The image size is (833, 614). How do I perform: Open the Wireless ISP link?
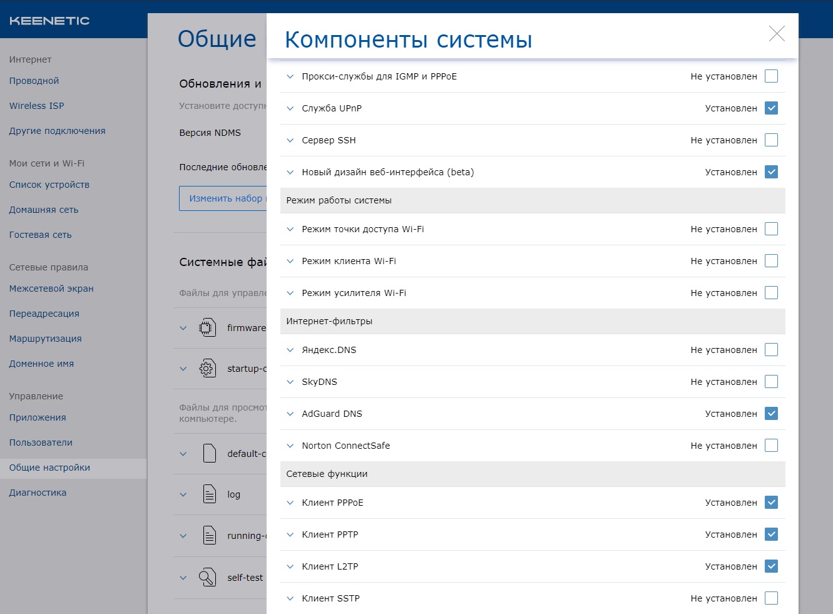36,106
